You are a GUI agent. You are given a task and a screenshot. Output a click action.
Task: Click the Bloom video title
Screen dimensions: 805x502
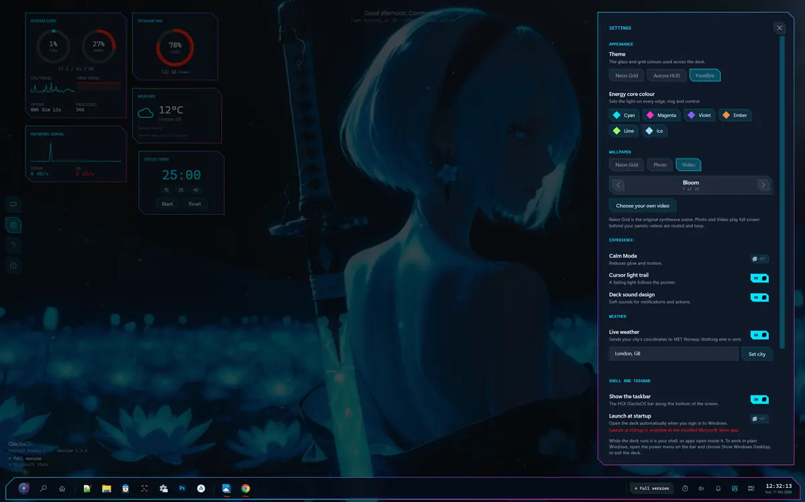pos(691,182)
